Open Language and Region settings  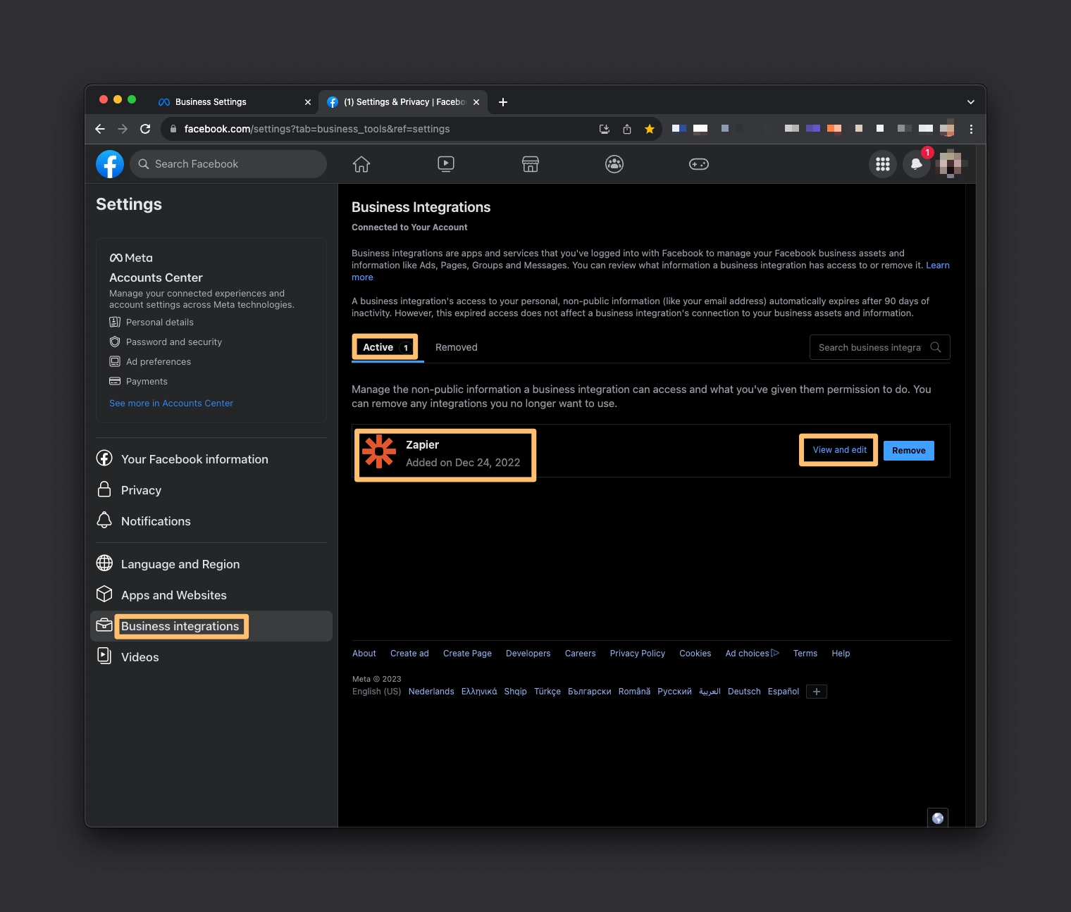211,564
